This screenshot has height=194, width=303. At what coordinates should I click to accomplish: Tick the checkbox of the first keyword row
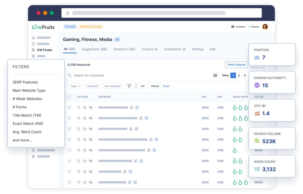[69, 107]
